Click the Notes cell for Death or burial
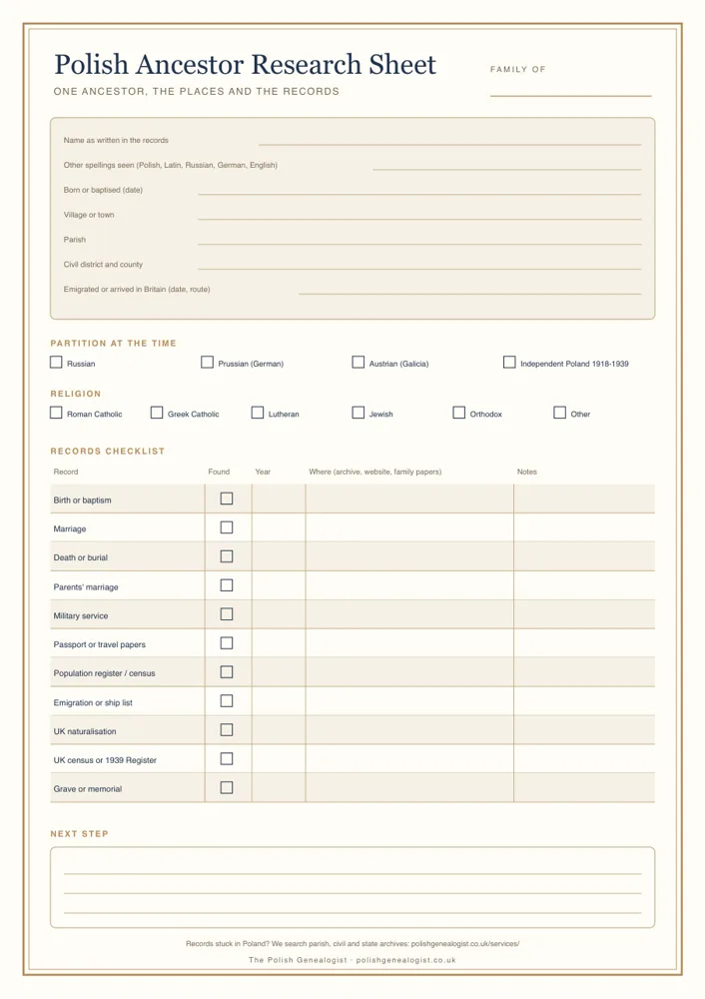 584,556
